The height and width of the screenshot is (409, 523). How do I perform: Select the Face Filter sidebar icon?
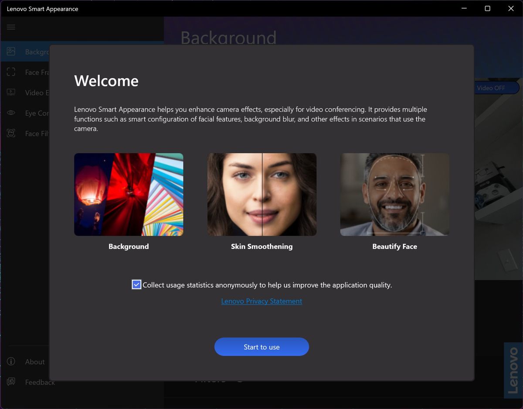pos(11,133)
